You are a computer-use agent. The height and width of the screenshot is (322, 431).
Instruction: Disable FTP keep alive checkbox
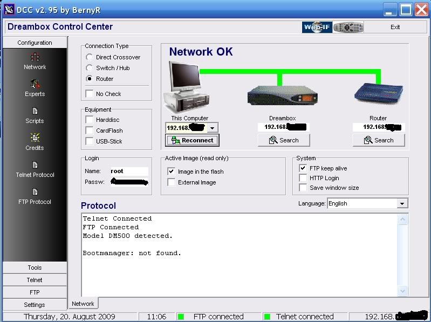[303, 168]
